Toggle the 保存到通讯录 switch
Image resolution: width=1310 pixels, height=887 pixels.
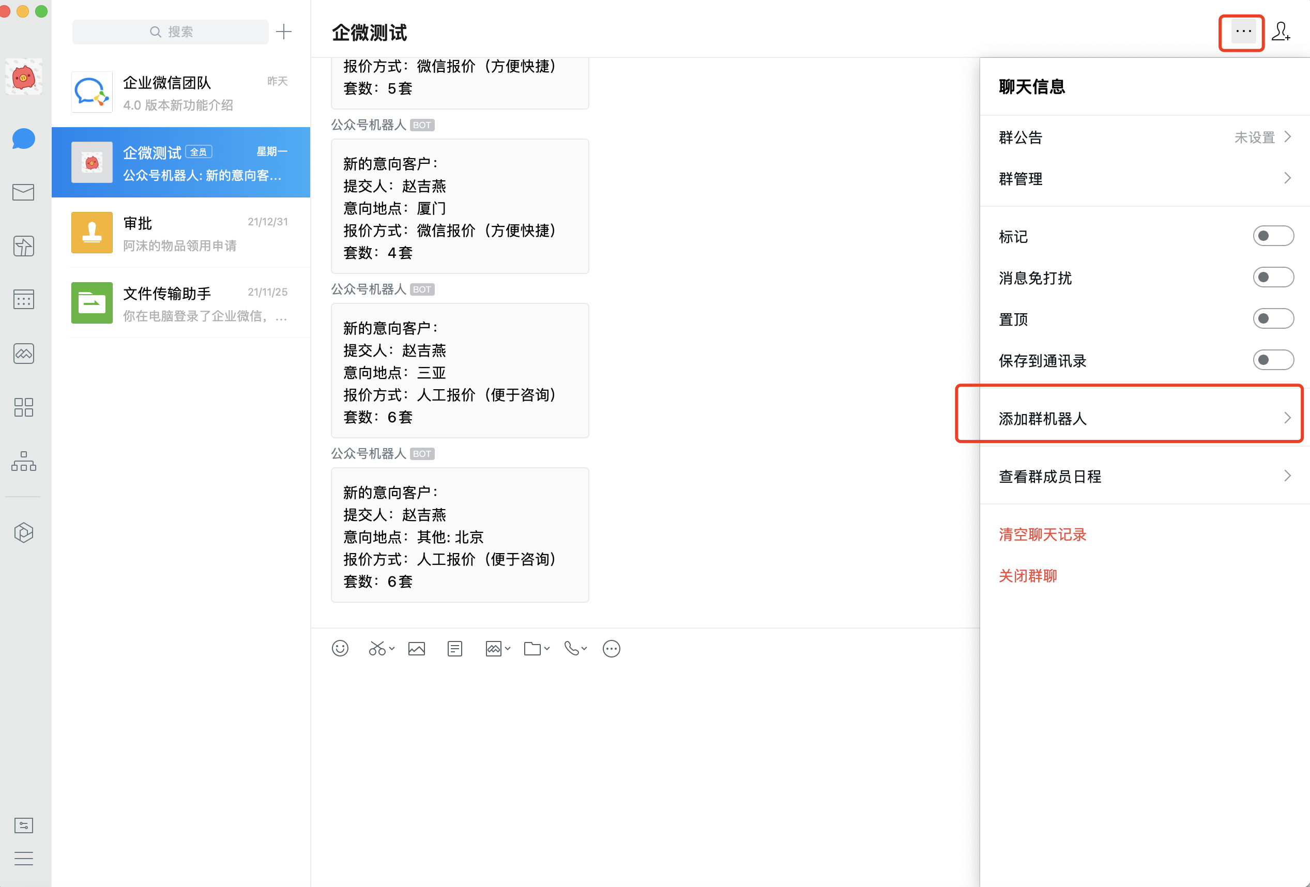tap(1273, 360)
